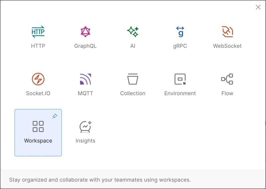Screen dimensions: 266x189
Task: Create a new HTTP request
Action: [x=38, y=38]
